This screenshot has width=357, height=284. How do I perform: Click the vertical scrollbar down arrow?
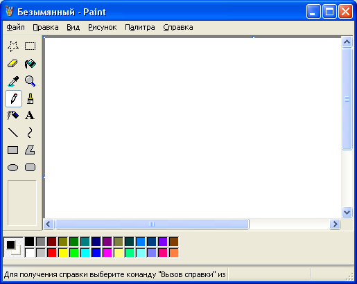[x=347, y=212]
